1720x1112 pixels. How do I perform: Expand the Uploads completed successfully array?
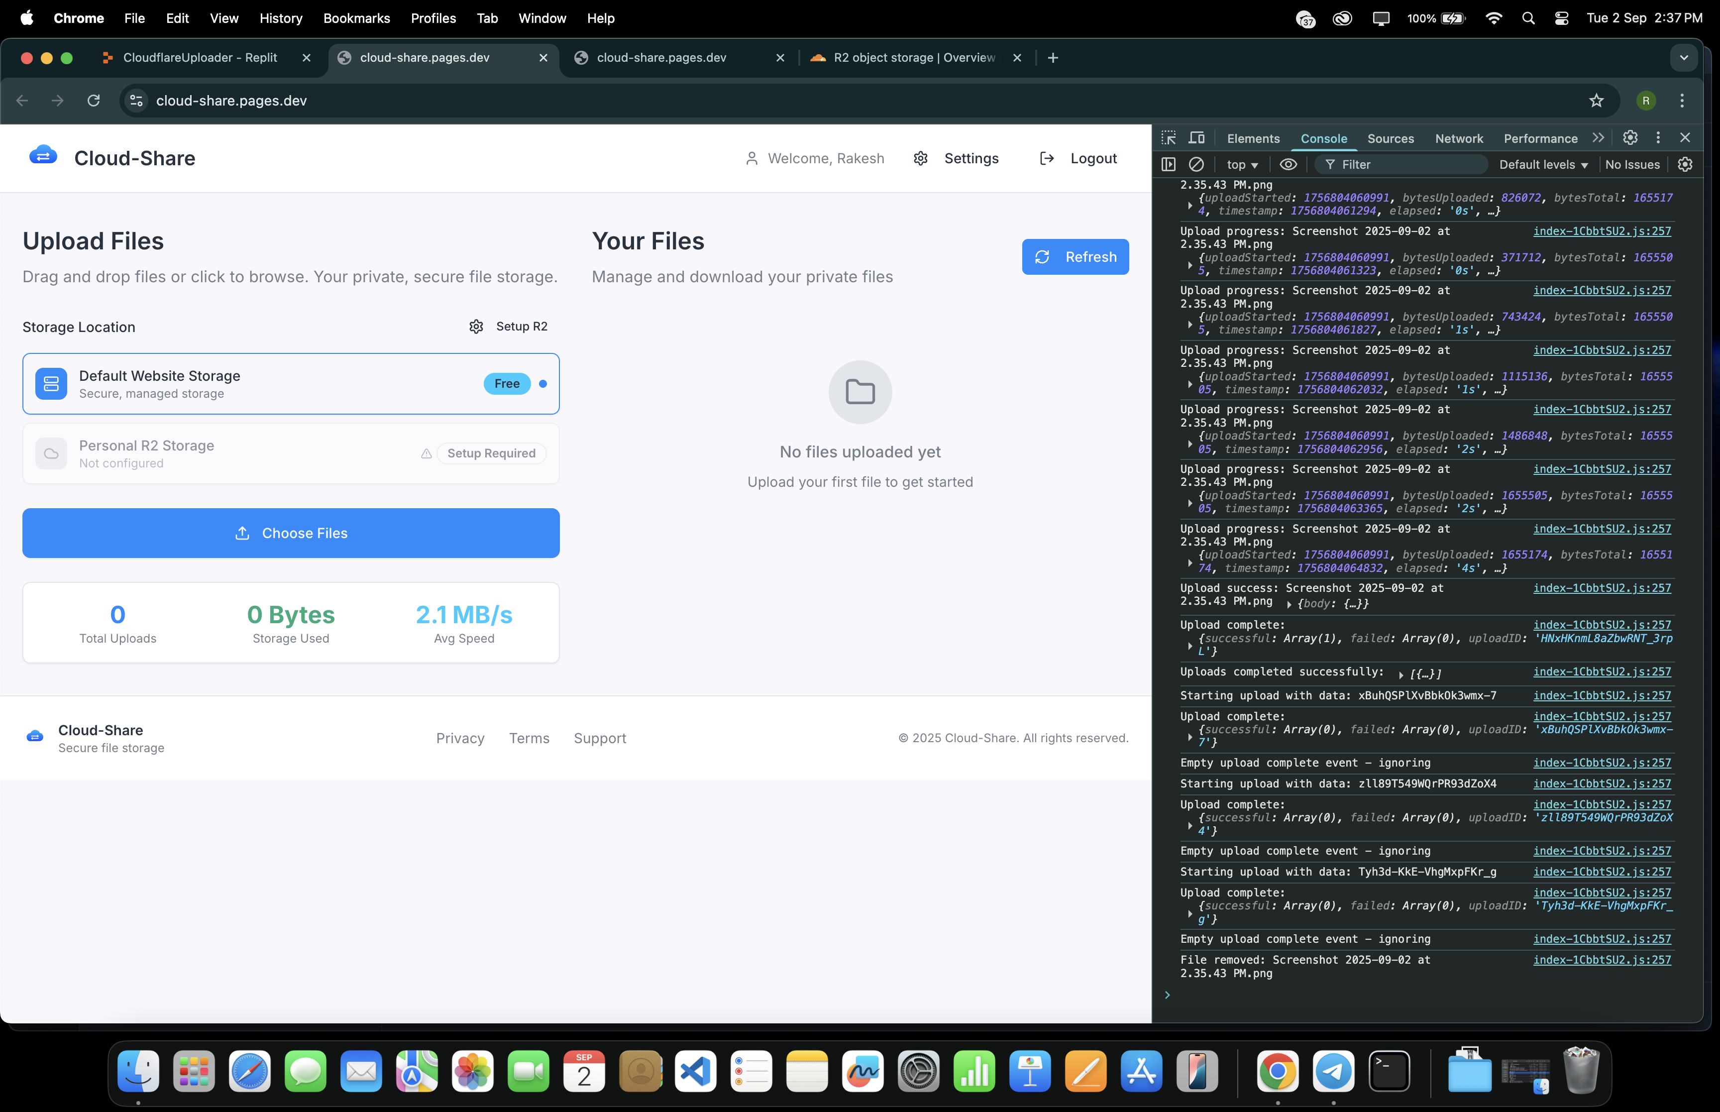click(x=1401, y=675)
